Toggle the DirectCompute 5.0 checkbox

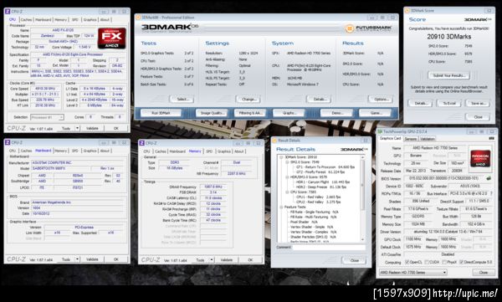[461, 262]
